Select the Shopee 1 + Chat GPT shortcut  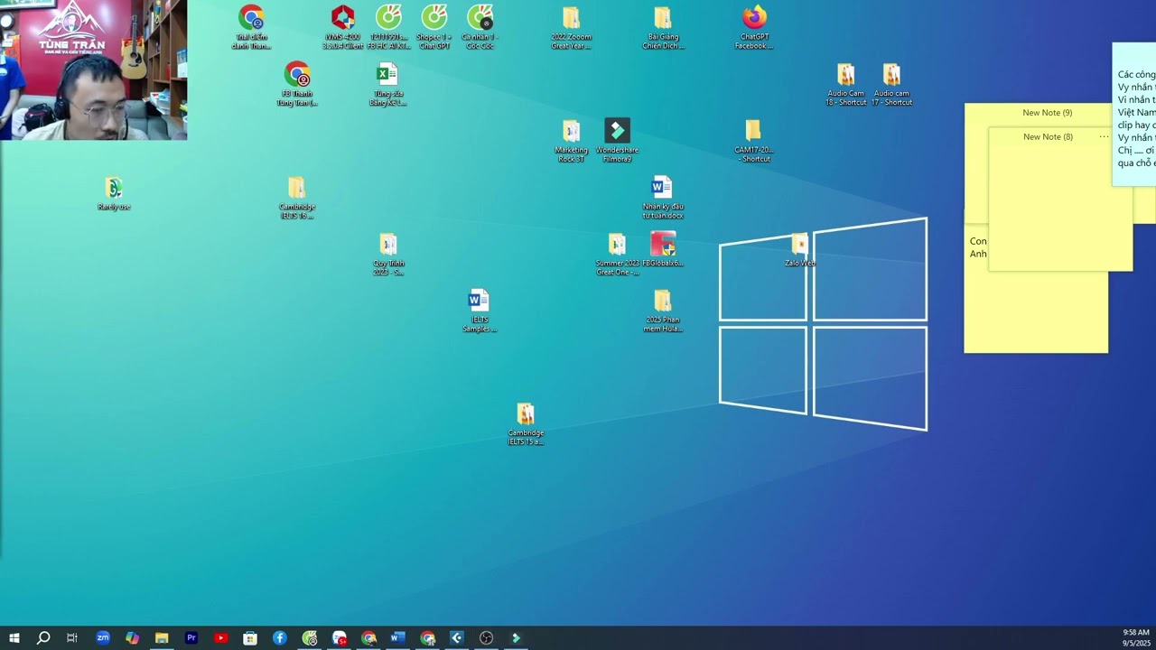coord(433,27)
